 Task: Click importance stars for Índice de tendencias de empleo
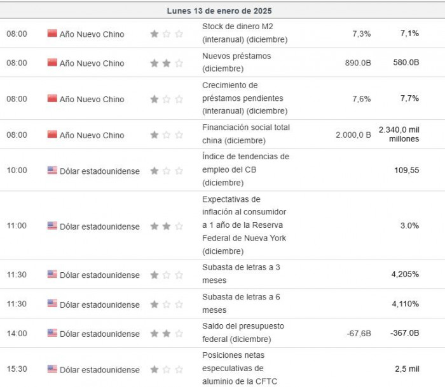pos(167,171)
